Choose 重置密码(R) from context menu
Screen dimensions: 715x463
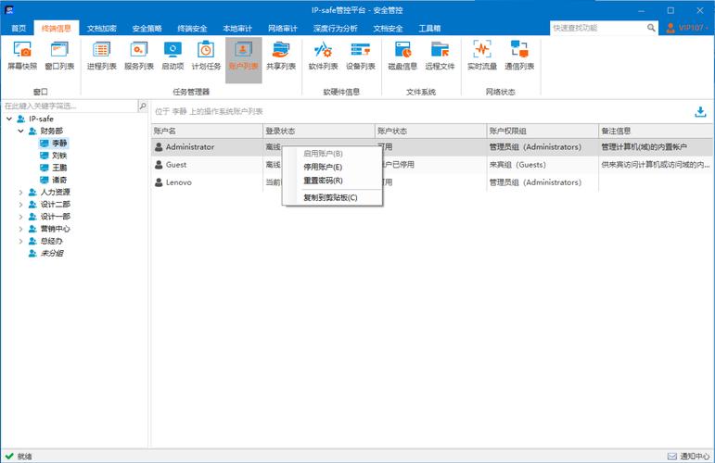pos(323,181)
